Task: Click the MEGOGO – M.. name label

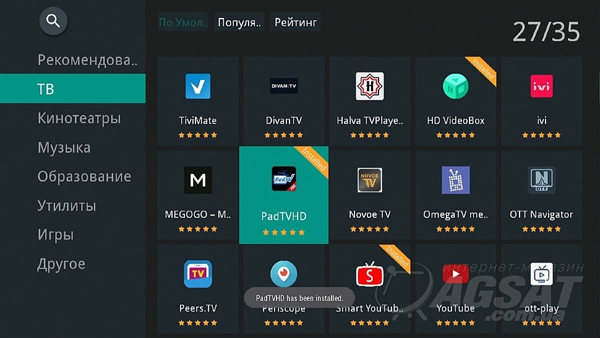Action: pyautogui.click(x=198, y=214)
